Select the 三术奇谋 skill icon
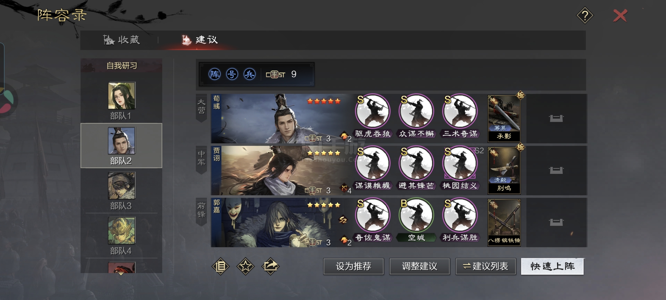Image resolution: width=666 pixels, height=300 pixels. tap(460, 111)
